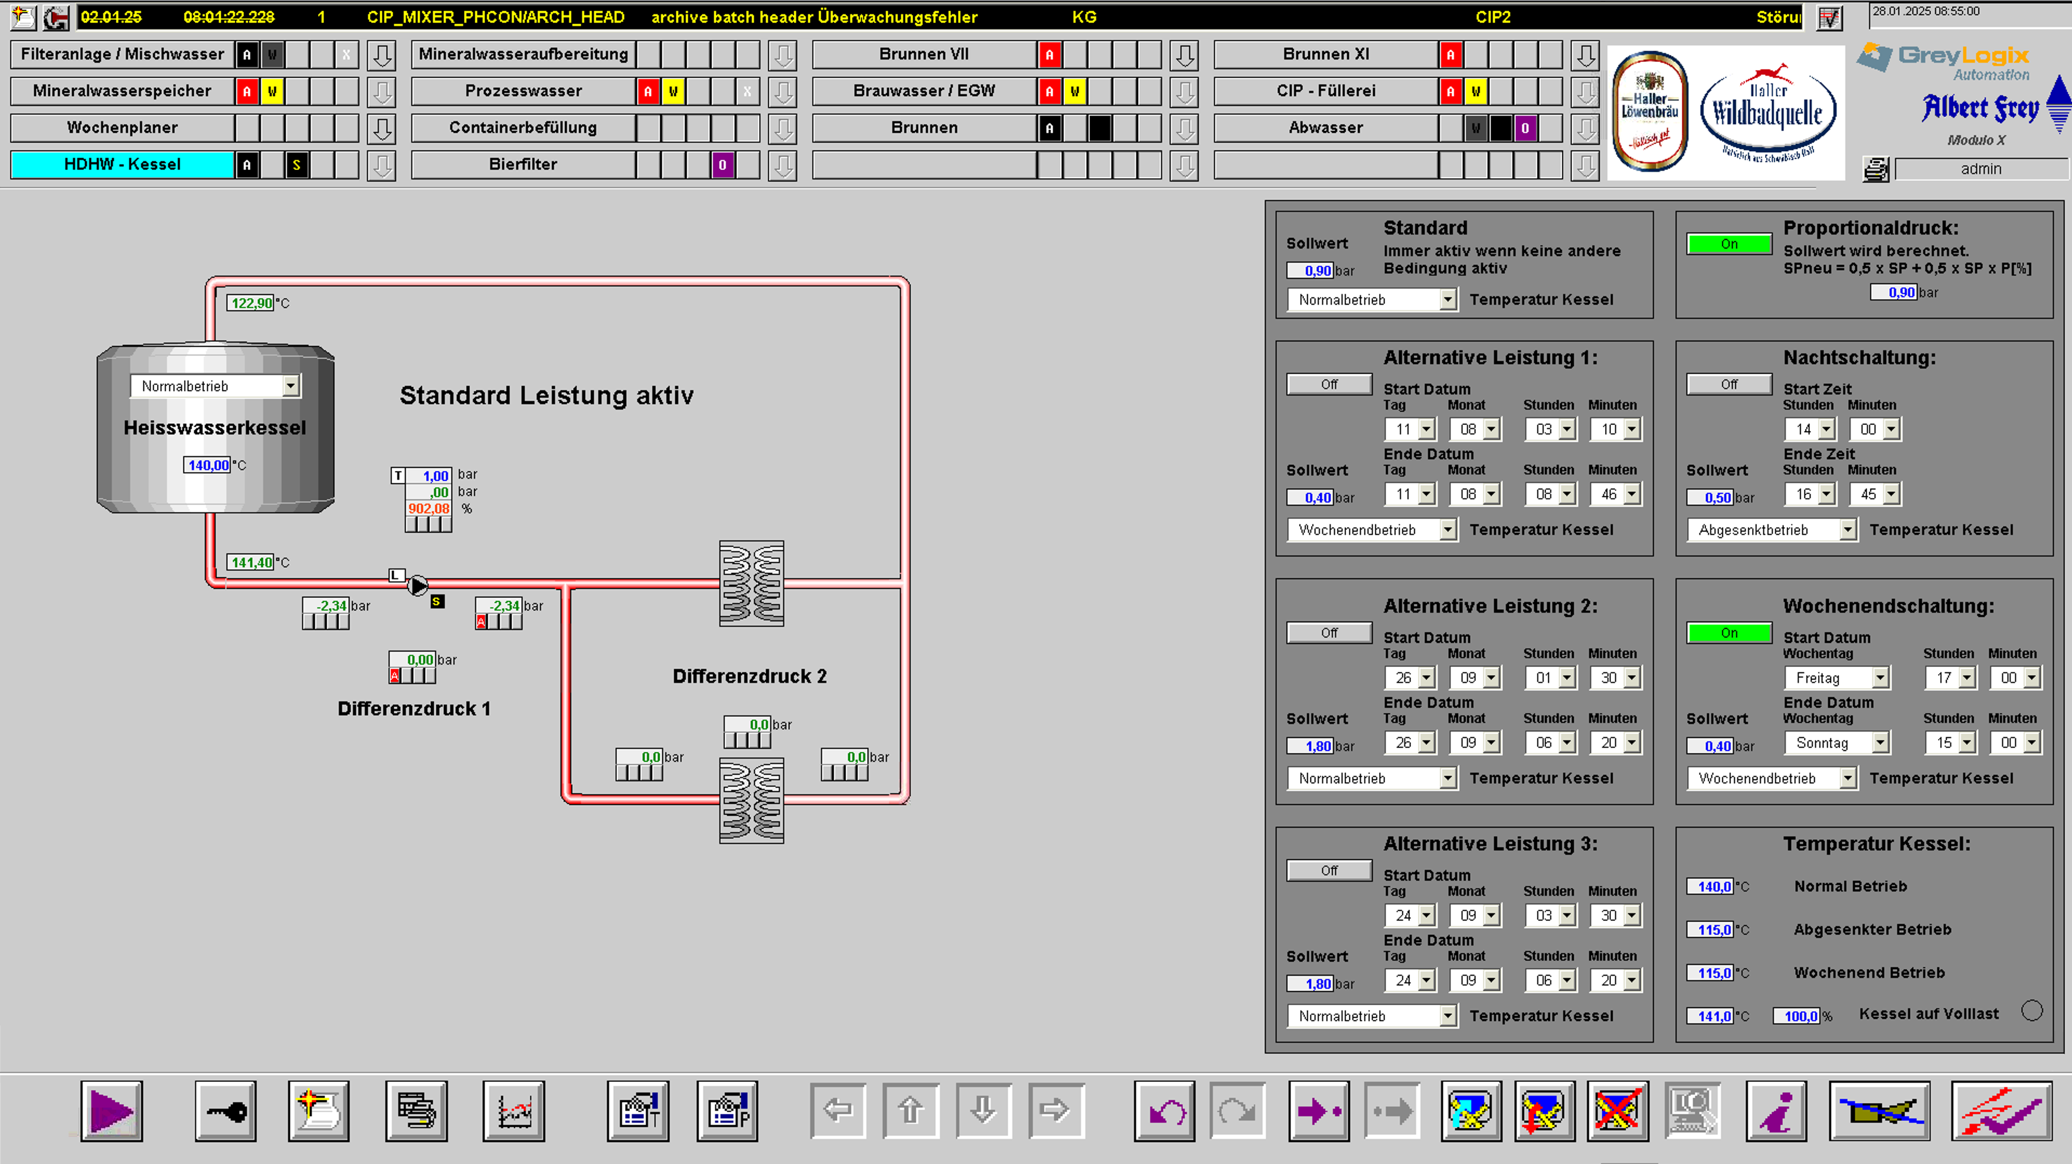Click the purple play arrow icon
The image size is (2072, 1164).
pyautogui.click(x=111, y=1111)
